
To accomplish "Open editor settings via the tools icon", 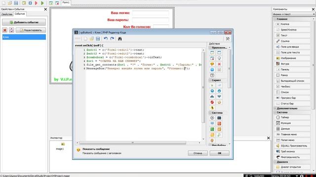I will click(228, 39).
